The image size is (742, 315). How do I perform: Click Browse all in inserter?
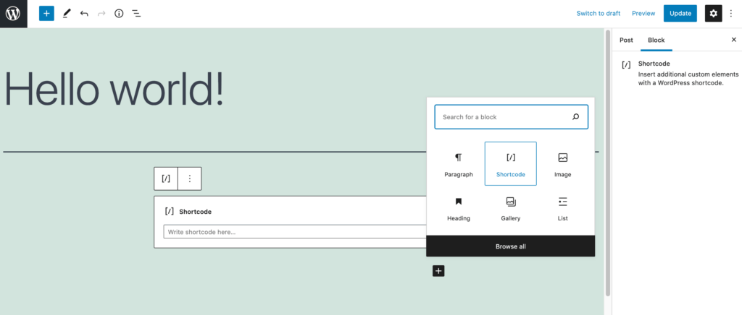point(511,246)
